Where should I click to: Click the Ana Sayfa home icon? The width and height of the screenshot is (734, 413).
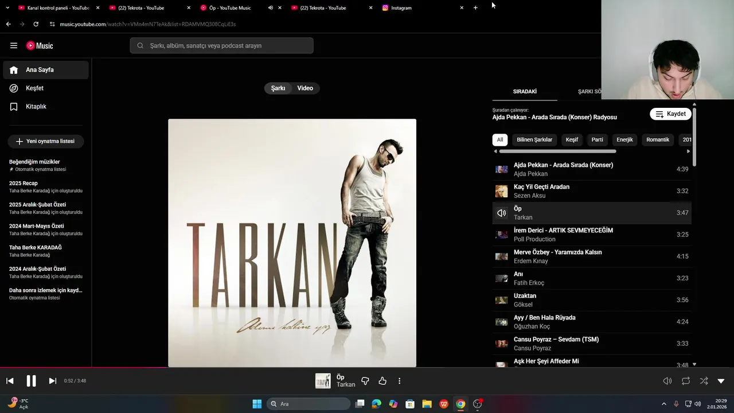14,70
